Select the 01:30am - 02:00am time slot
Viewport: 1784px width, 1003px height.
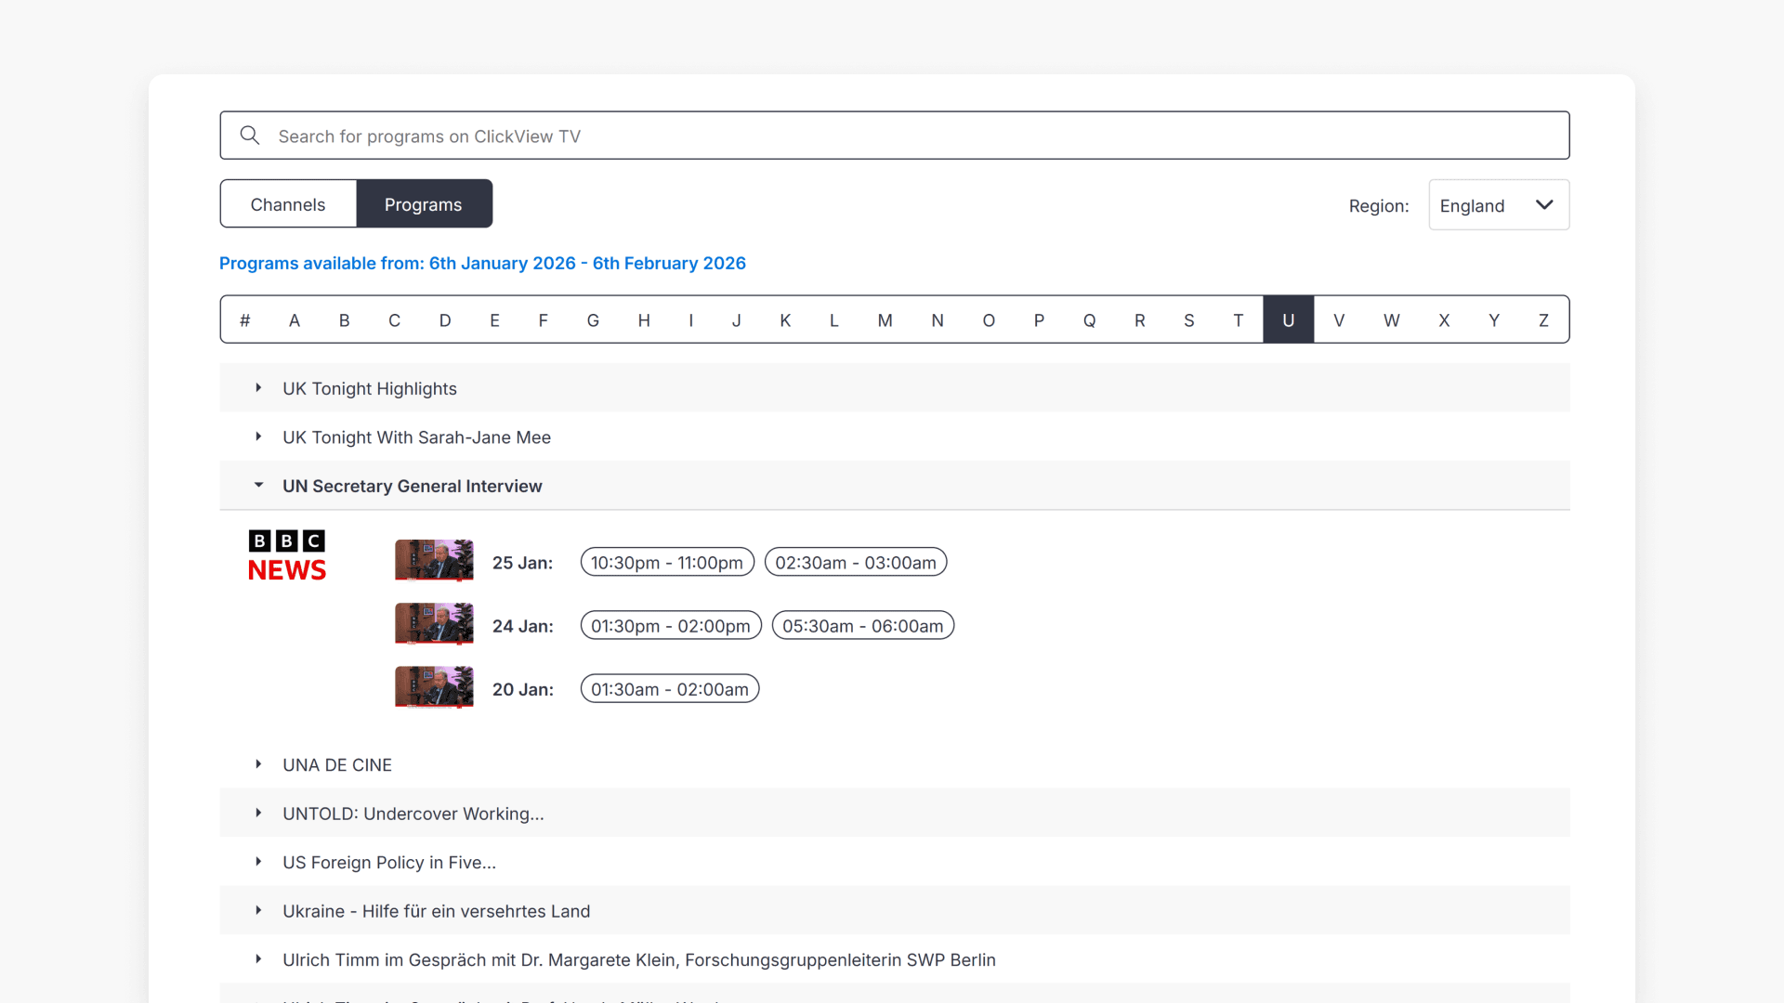coord(670,689)
